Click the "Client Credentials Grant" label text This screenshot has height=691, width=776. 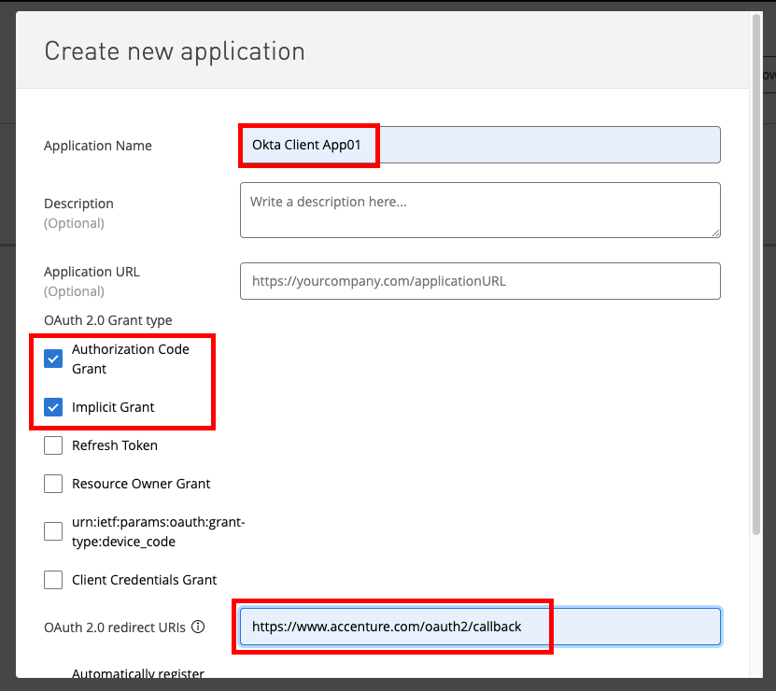point(144,580)
